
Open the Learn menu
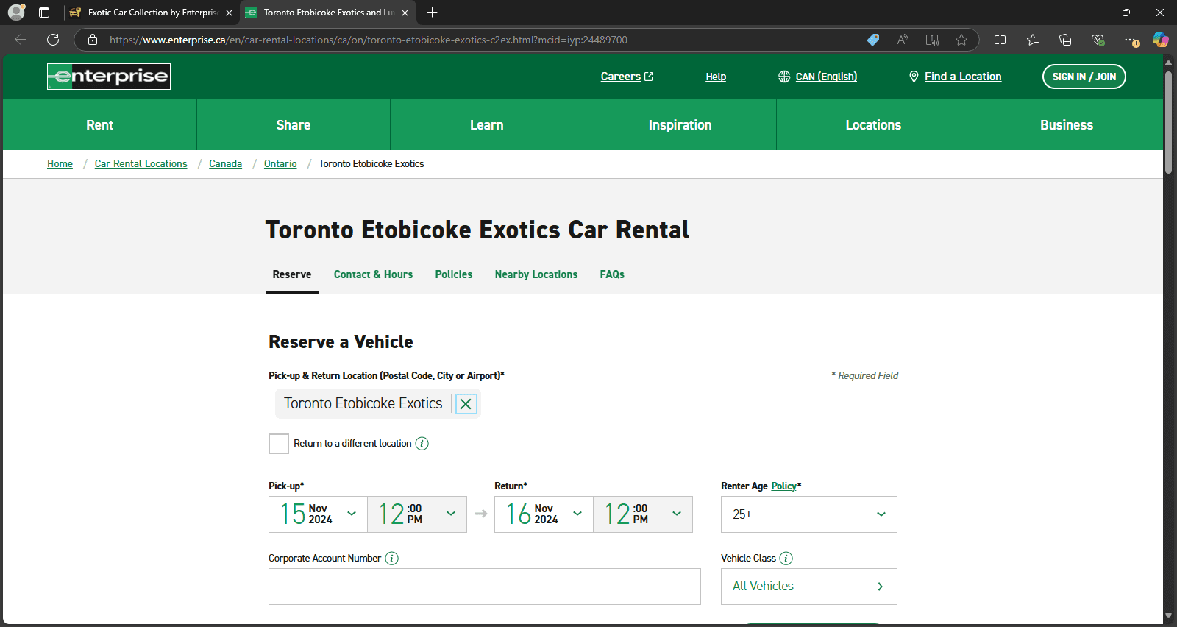[487, 125]
